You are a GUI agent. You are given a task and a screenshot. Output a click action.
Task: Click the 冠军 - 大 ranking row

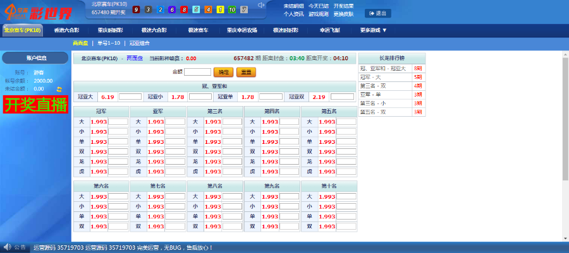coord(392,77)
